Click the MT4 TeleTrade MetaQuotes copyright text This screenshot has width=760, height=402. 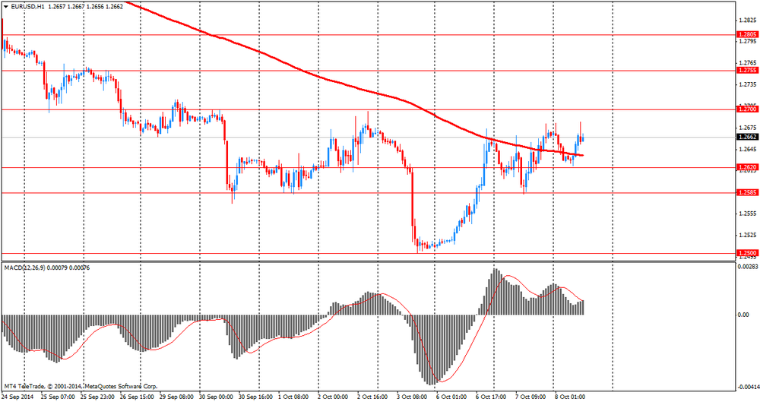[x=81, y=387]
